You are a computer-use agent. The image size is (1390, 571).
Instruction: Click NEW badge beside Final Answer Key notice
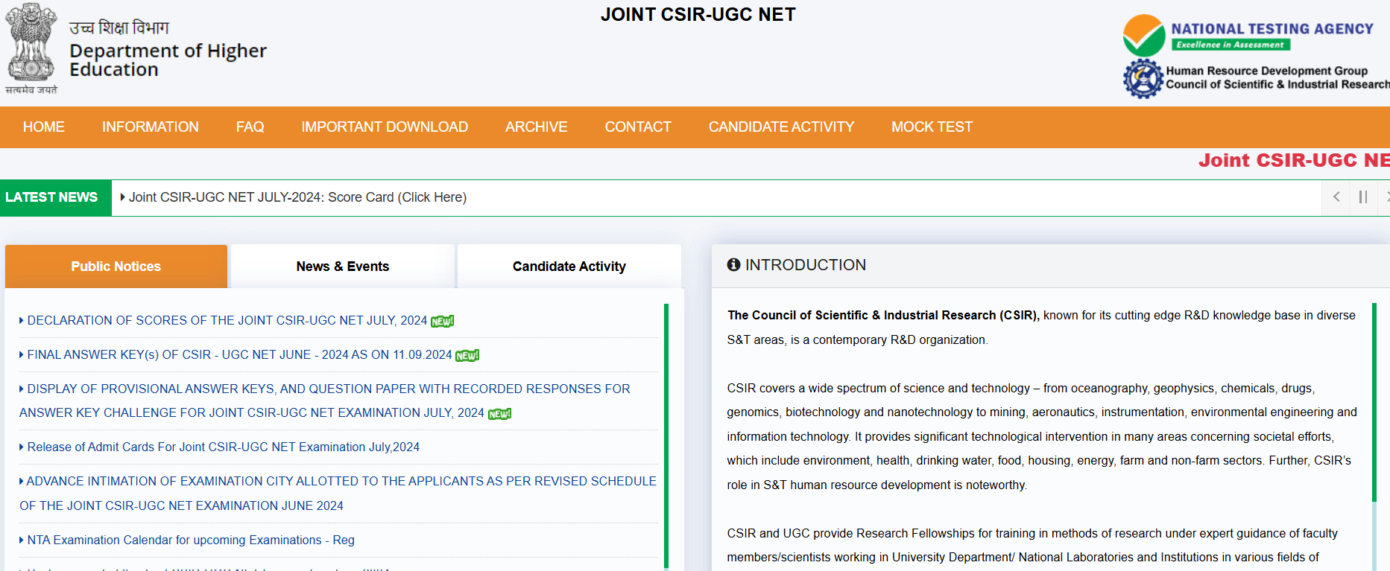(467, 356)
